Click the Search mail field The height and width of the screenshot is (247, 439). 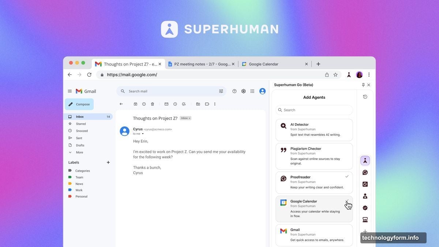pyautogui.click(x=171, y=91)
